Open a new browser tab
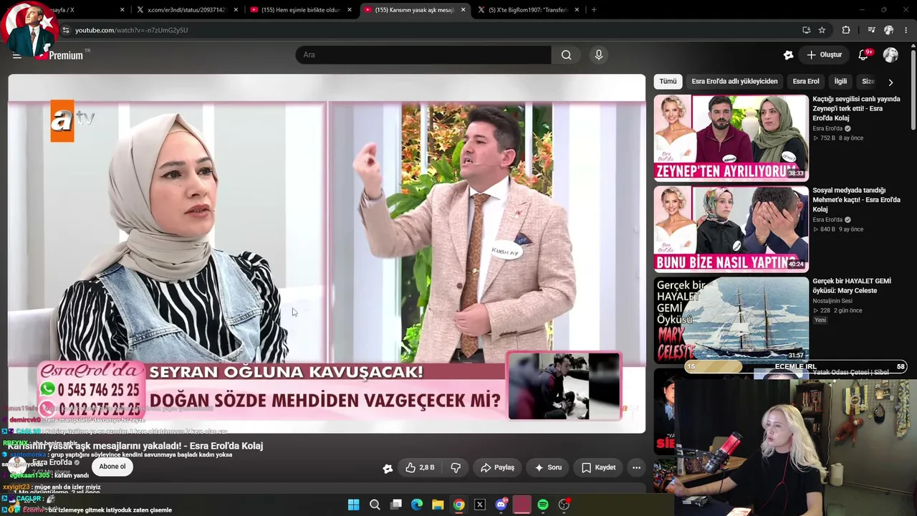This screenshot has width=917, height=516. (x=594, y=10)
